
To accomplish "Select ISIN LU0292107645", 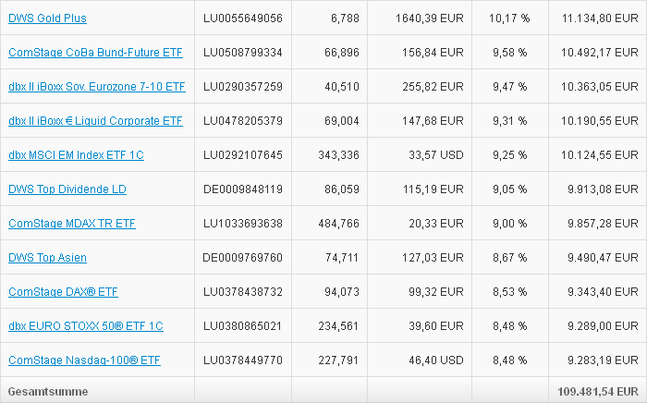I will [x=243, y=155].
